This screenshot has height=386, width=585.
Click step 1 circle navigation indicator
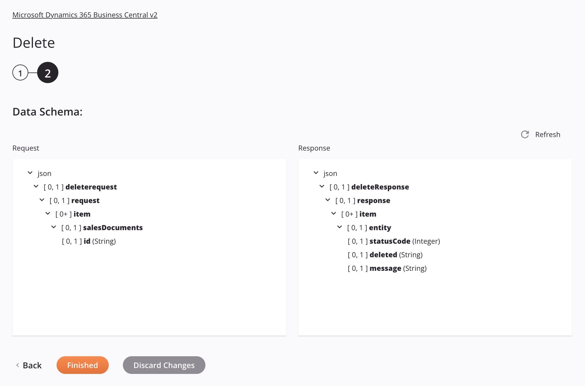(x=20, y=72)
